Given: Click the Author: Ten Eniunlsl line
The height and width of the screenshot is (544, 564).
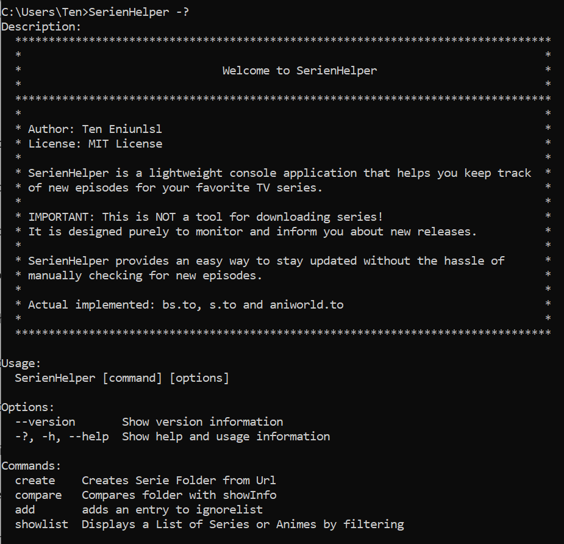Looking at the screenshot, I should tap(95, 129).
